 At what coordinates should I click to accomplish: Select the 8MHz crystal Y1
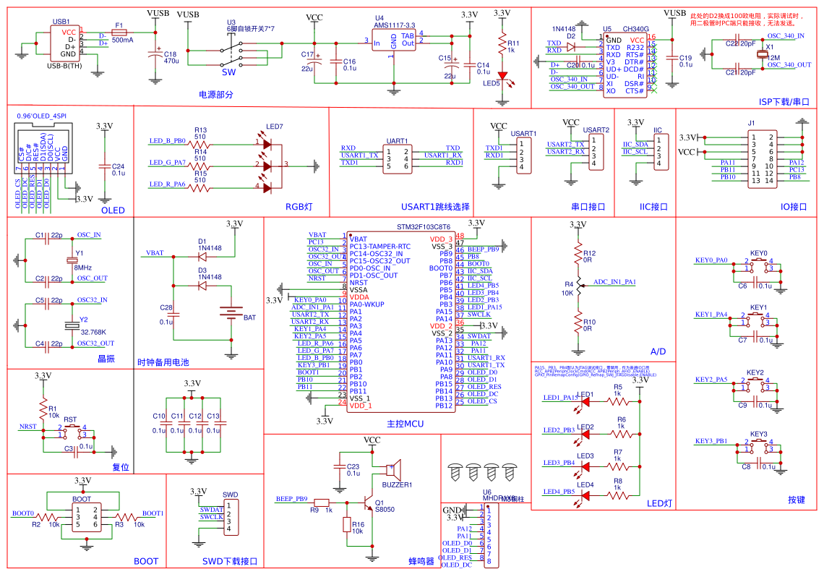coord(72,260)
